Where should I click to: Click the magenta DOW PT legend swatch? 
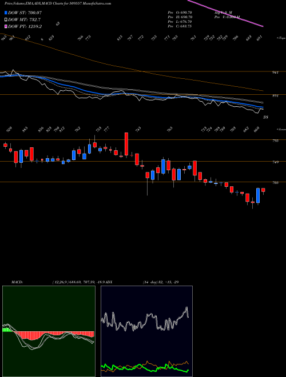coord(6,26)
